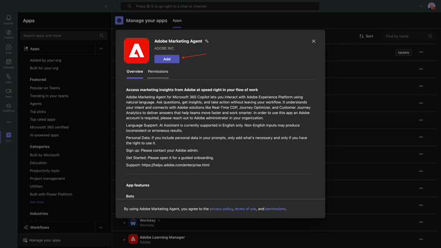
Task: Open more options for Workday row
Action: pos(421,222)
